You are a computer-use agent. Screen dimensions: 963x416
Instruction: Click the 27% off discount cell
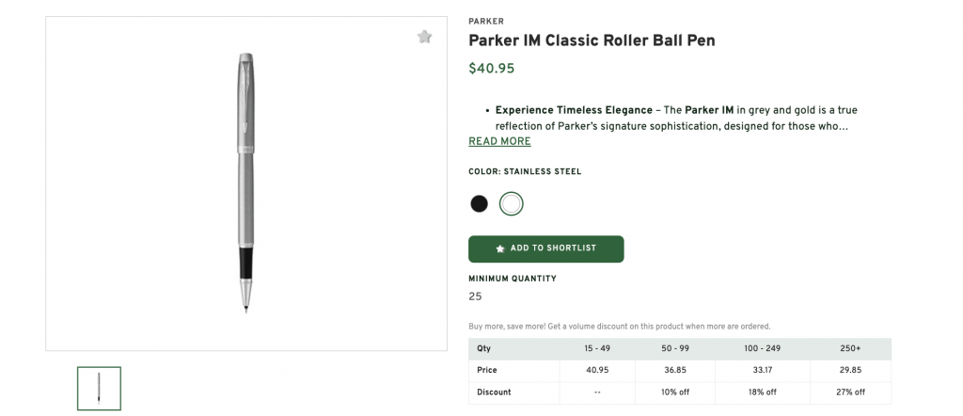pyautogui.click(x=850, y=392)
